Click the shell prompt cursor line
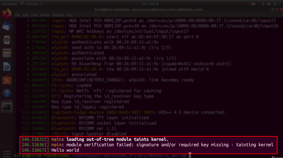Screen dimensions: 283x158 point(103,156)
